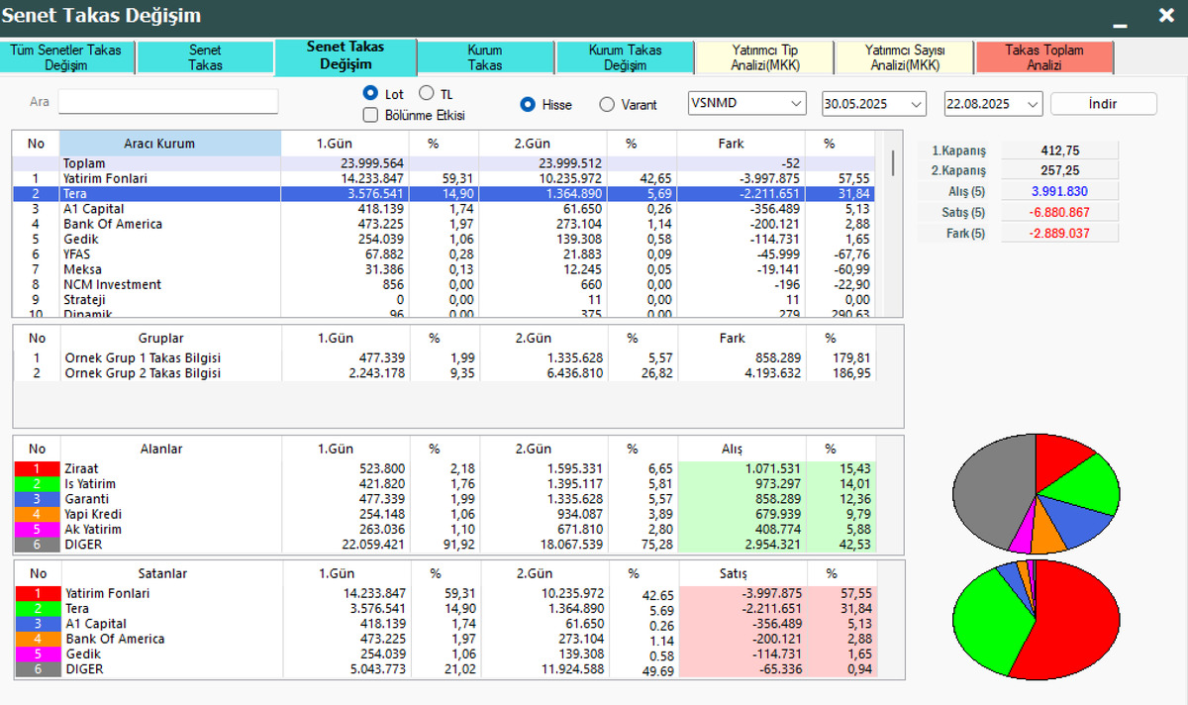This screenshot has height=705, width=1188.
Task: Open Yatırımcı Tip Analizi(MKK) tab
Action: (764, 57)
